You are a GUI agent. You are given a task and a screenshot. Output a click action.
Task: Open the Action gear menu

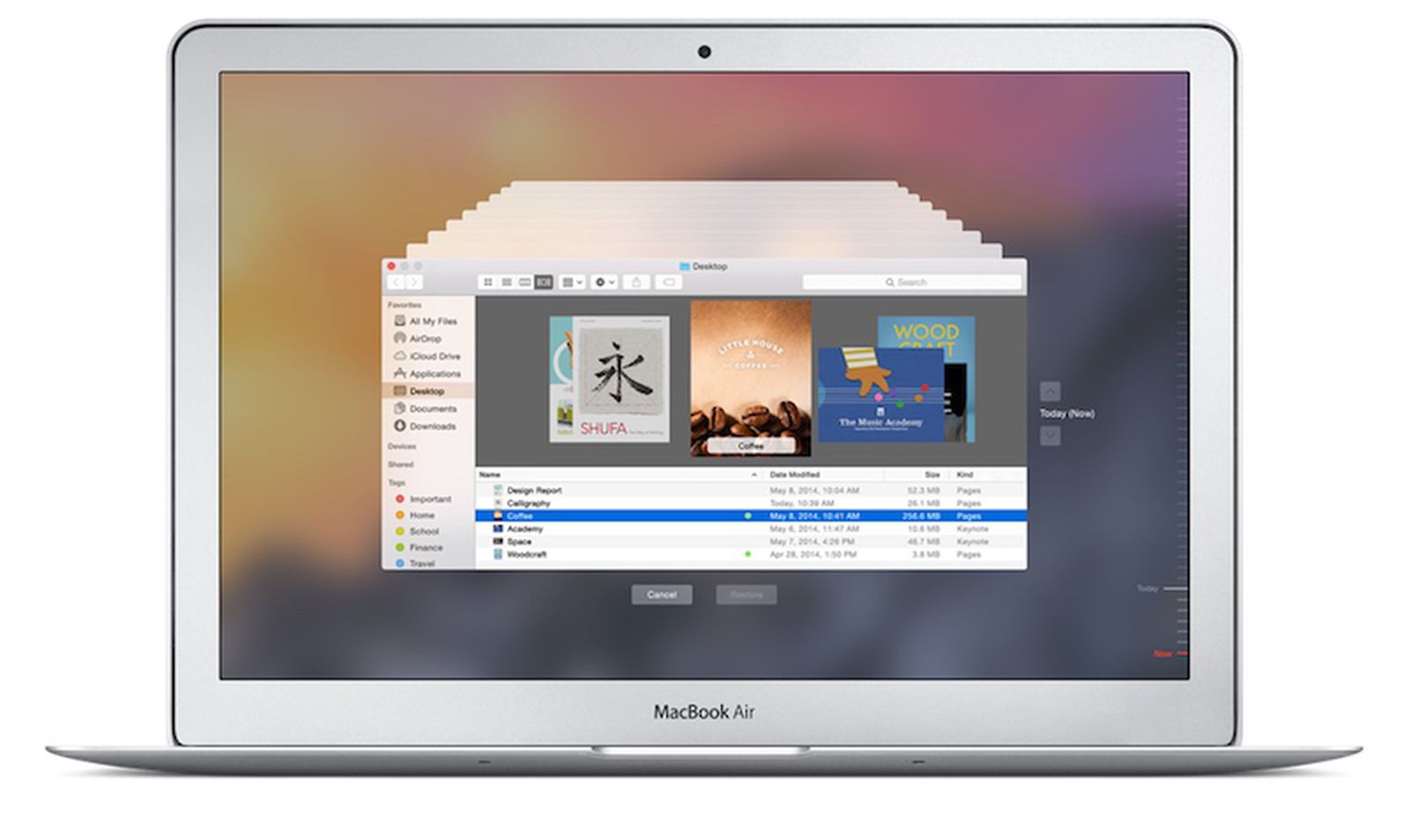coord(603,282)
